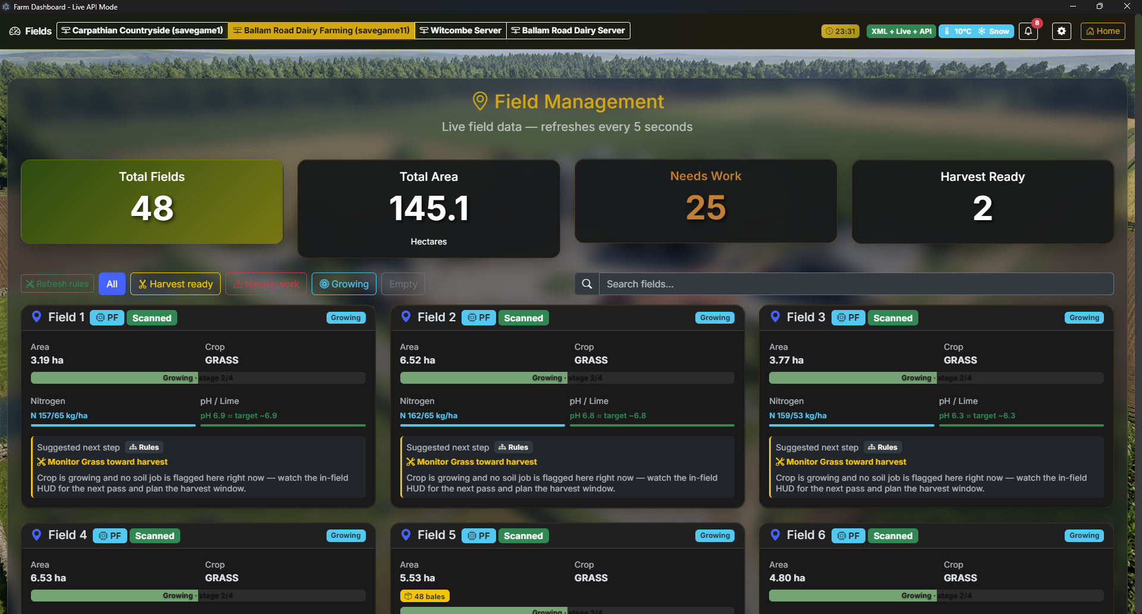Viewport: 1142px width, 614px height.
Task: Switch to Ballam Road Dairy Farming (savegame11) tab
Action: click(321, 30)
